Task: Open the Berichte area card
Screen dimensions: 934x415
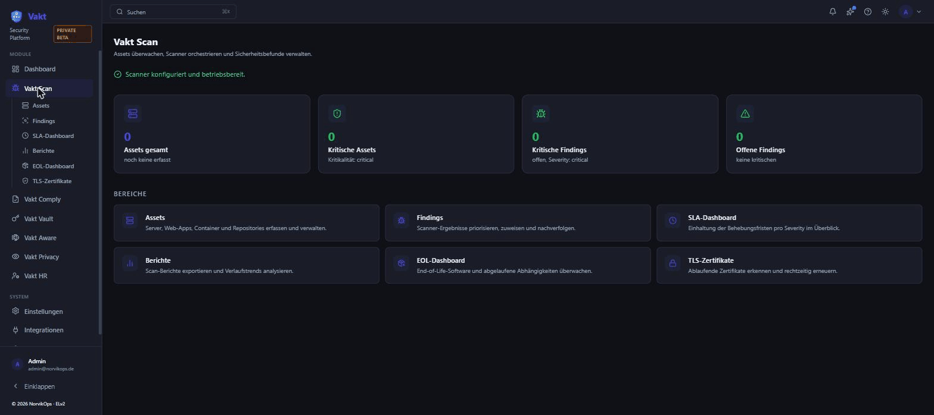Action: tap(247, 266)
